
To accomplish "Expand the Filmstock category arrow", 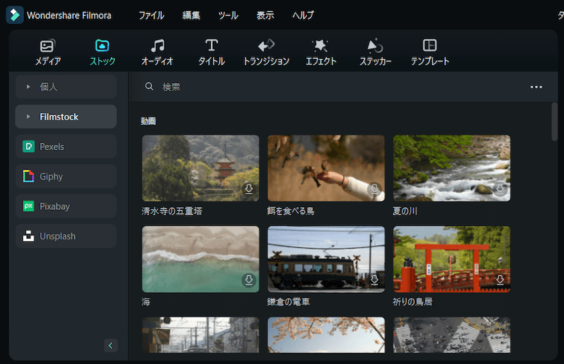I will (x=28, y=117).
